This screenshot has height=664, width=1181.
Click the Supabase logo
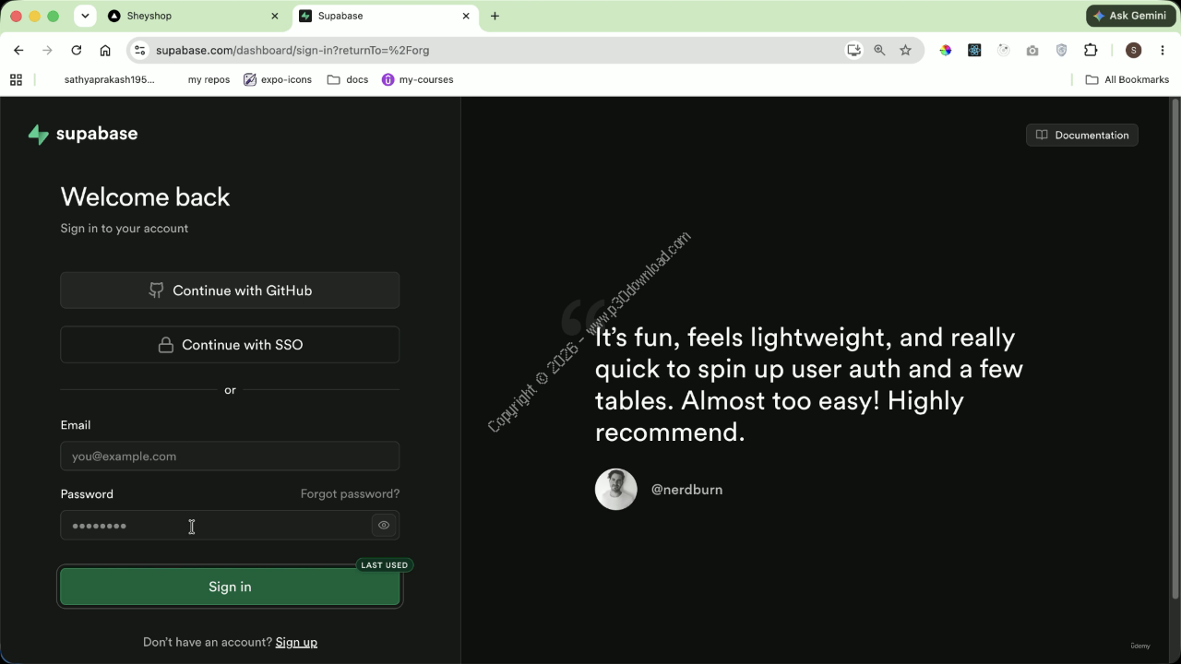tap(83, 134)
